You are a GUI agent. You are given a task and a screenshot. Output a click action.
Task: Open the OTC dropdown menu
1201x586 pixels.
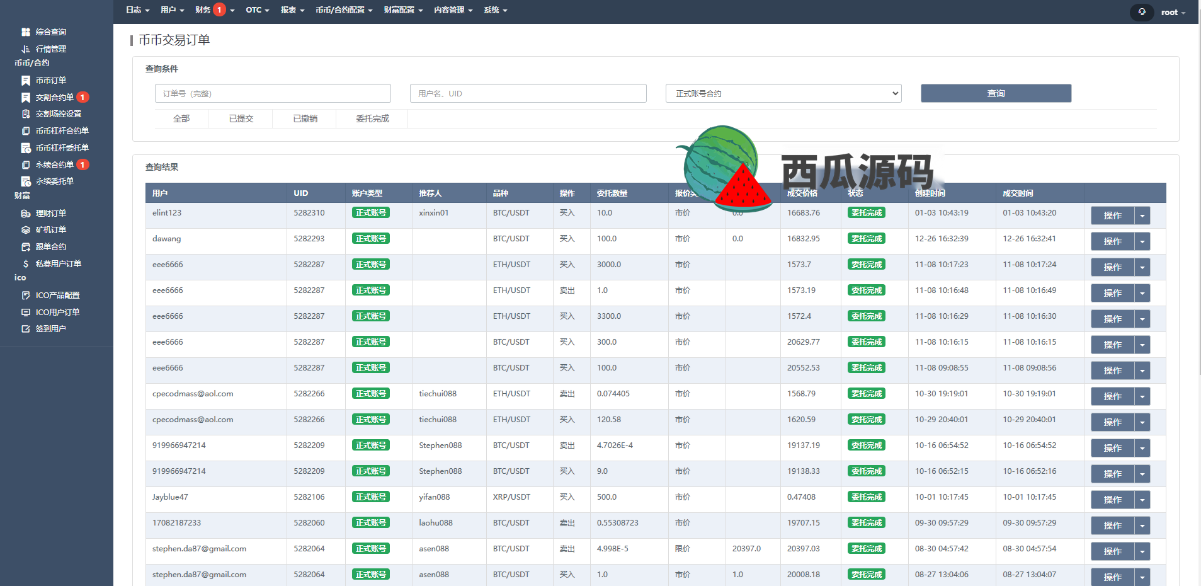257,9
